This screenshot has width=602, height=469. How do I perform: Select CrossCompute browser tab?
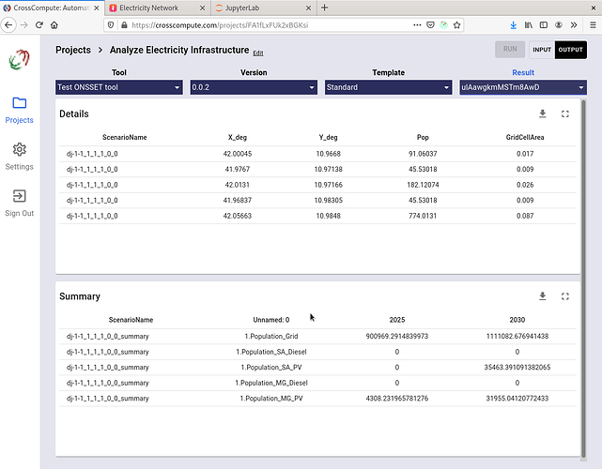point(51,8)
